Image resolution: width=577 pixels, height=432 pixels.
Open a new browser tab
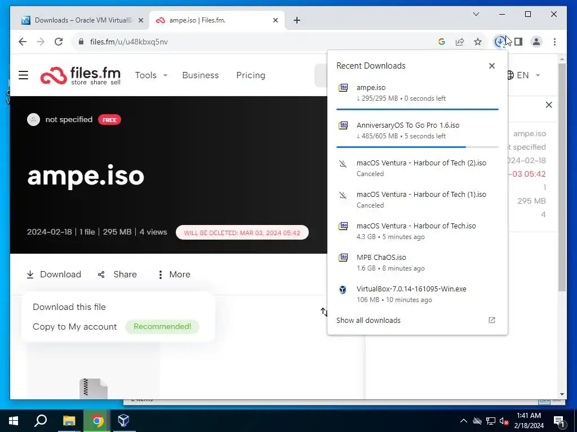[297, 20]
